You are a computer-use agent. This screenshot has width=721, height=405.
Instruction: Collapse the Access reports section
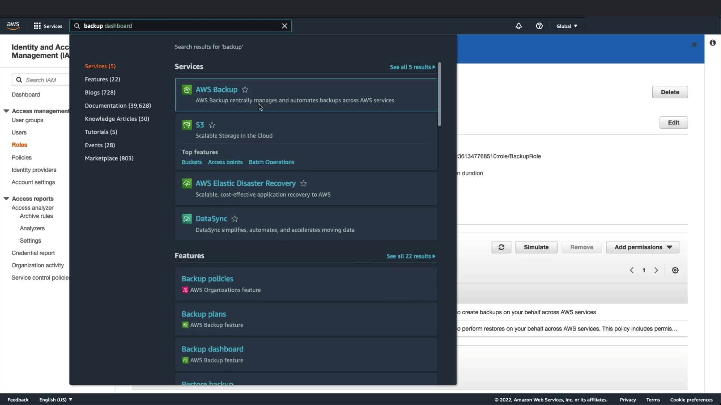[6, 198]
